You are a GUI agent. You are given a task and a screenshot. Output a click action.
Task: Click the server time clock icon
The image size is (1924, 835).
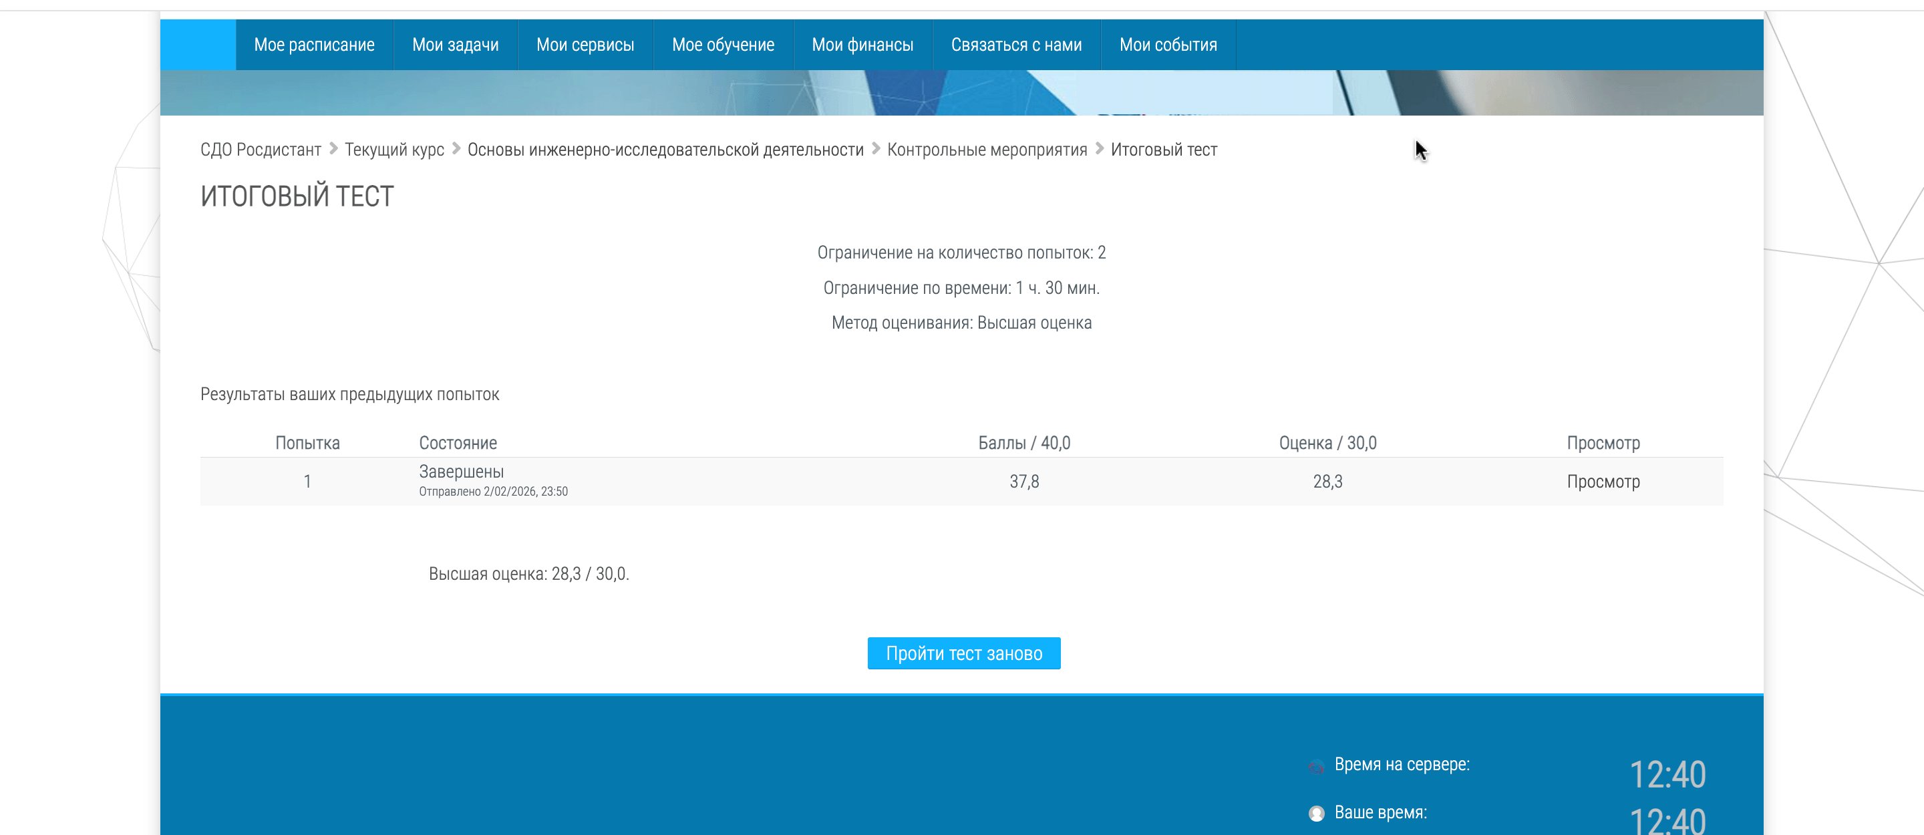[1316, 766]
